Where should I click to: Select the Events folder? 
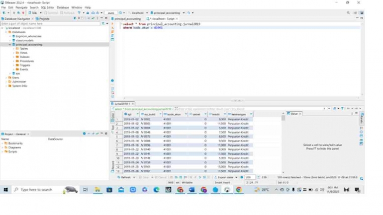(23, 70)
